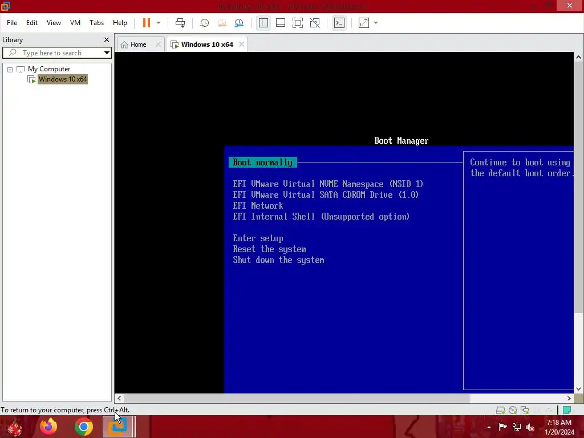584x438 pixels.
Task: Select My Computer in the library
Action: pyautogui.click(x=49, y=69)
